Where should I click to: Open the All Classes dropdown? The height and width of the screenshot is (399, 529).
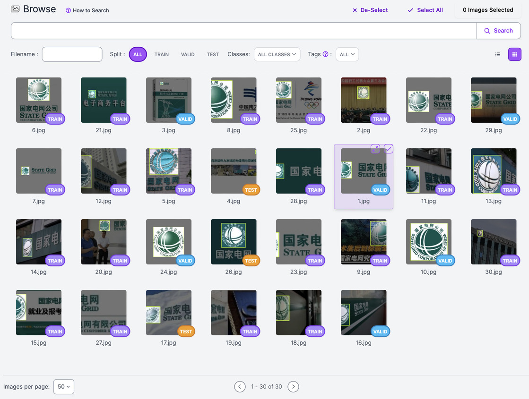(277, 54)
